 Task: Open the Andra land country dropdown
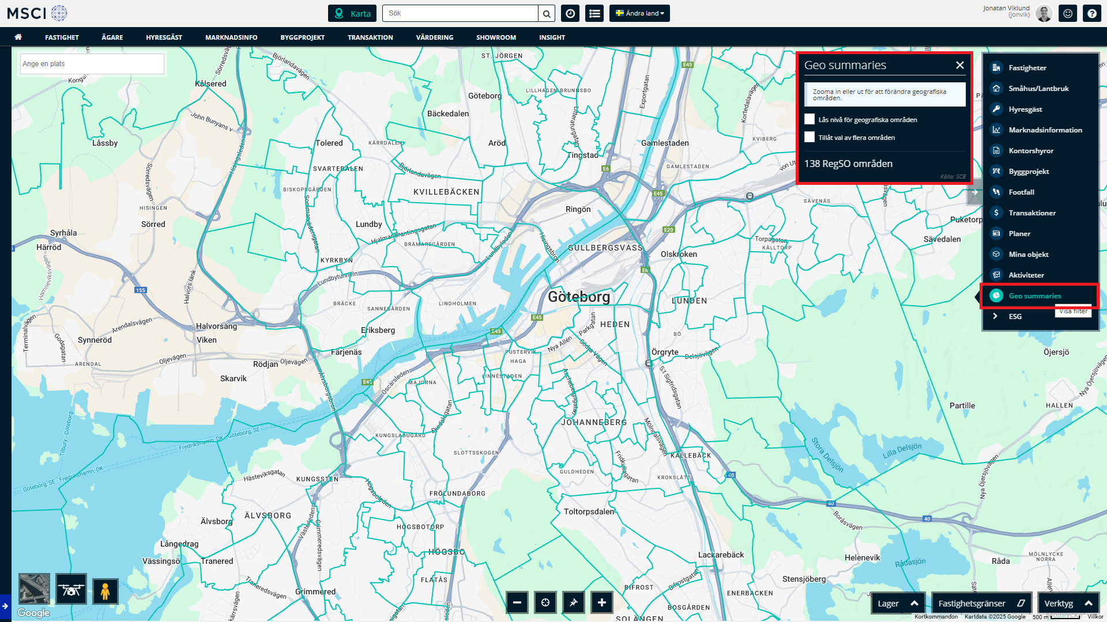coord(639,13)
